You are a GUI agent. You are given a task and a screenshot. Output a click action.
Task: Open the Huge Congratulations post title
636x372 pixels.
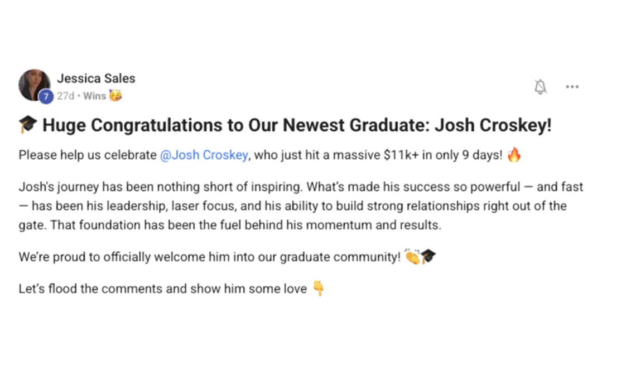coord(297,125)
